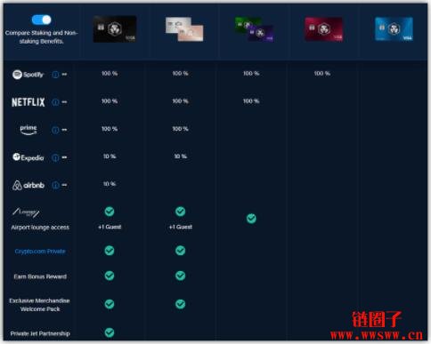431x344 pixels.
Task: Click the Airport lounge access label
Action: [x=40, y=228]
